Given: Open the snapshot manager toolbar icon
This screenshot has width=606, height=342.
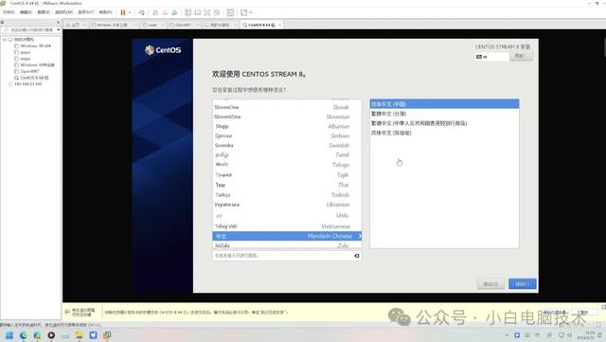Looking at the screenshot, I should pos(174,12).
